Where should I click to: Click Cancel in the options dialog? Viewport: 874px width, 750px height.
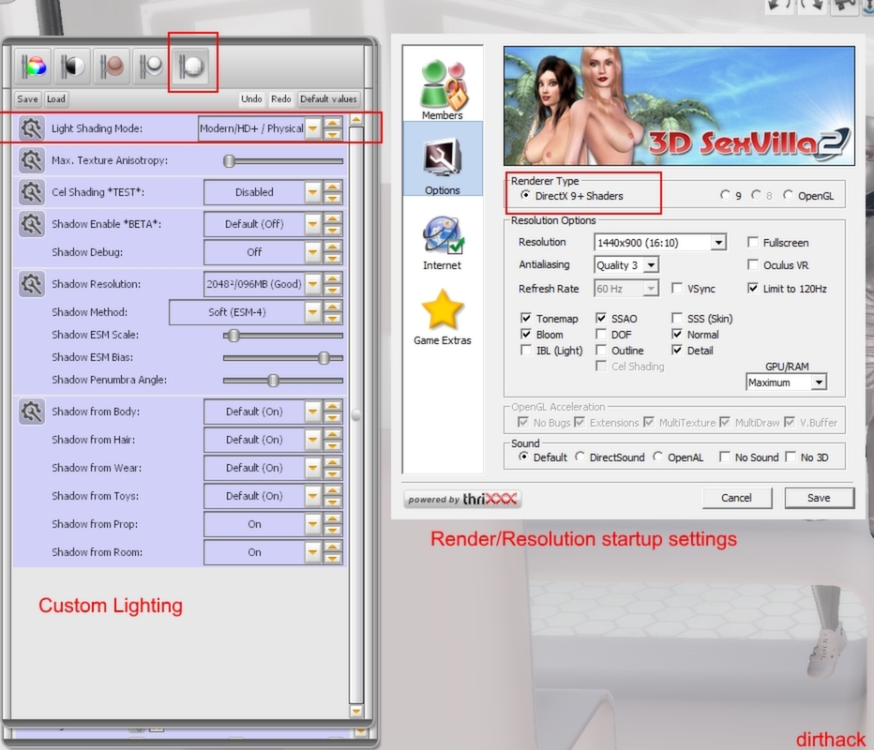737,498
